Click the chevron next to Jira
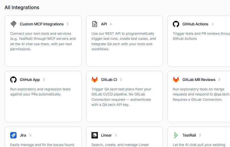230x147 pixels. pos(30,135)
